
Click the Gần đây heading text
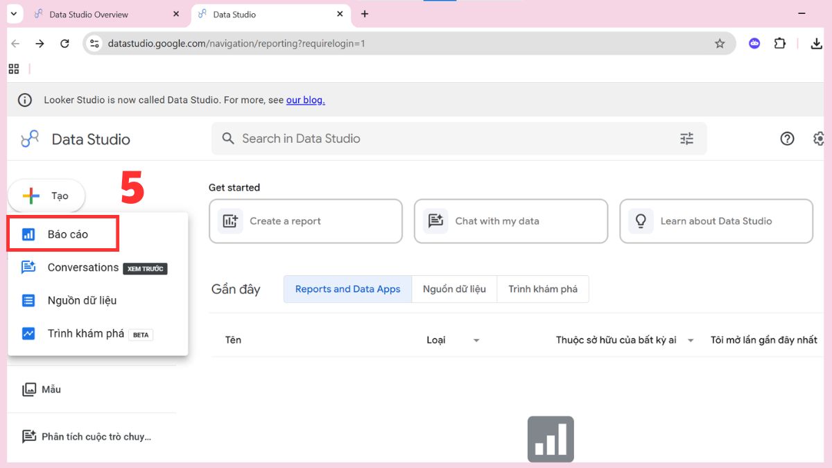[236, 289]
